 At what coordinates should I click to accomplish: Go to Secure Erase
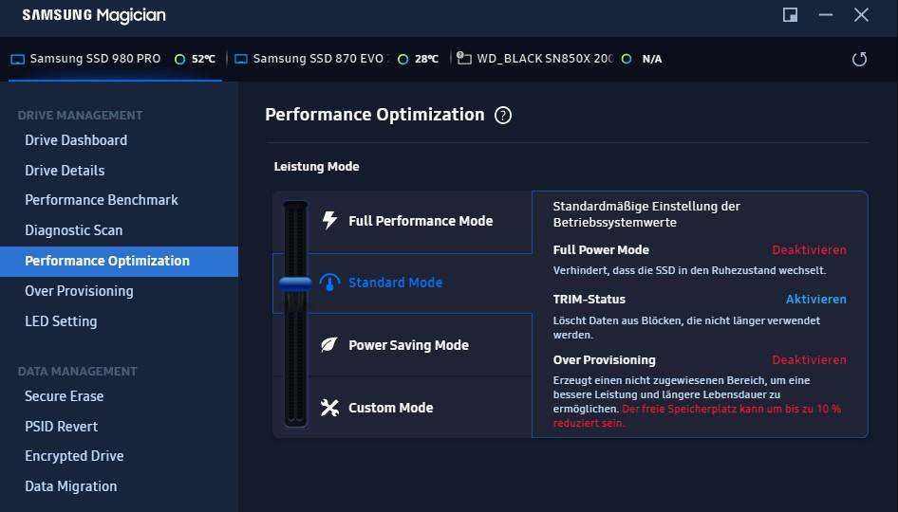point(64,396)
